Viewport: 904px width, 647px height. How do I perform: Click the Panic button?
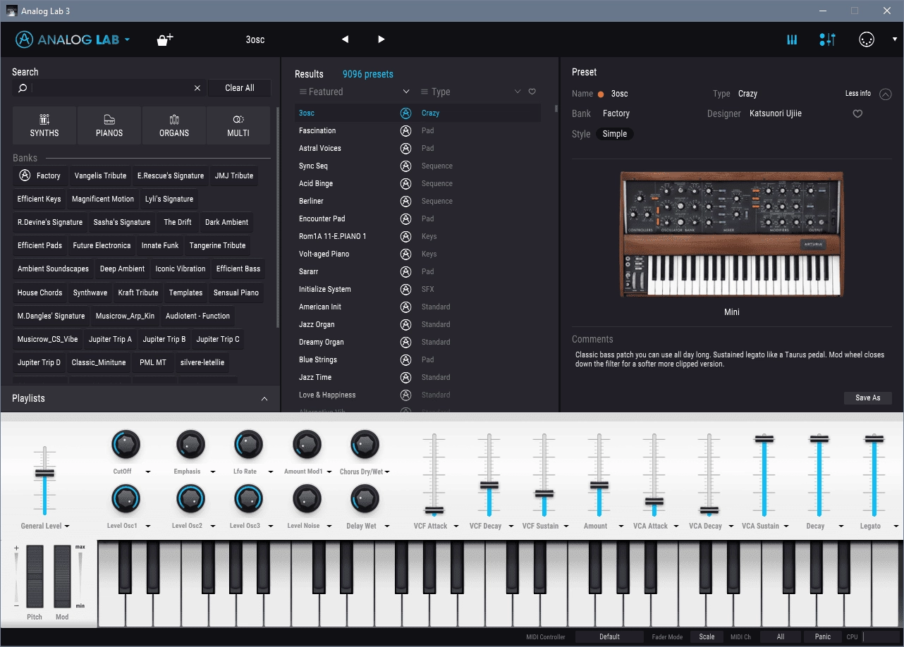[823, 636]
